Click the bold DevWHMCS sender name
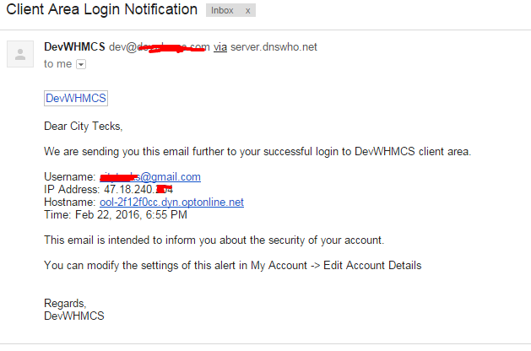 pyautogui.click(x=74, y=46)
